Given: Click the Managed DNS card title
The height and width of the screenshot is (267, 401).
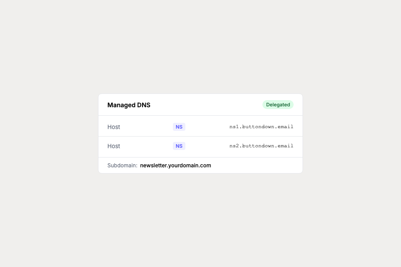Looking at the screenshot, I should coord(129,105).
